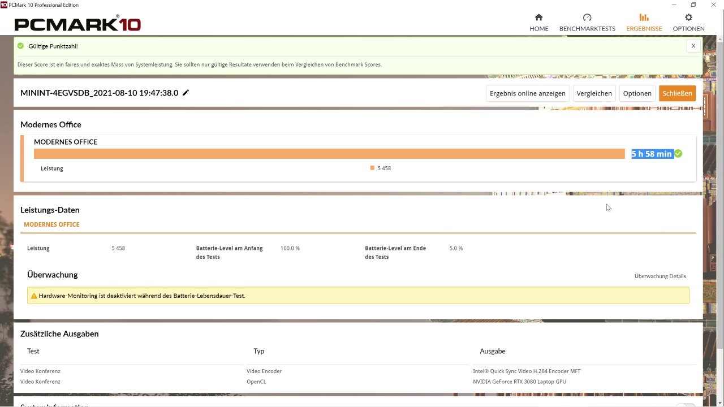Open Benchmarktests gauge icon
The image size is (724, 407).
(587, 18)
